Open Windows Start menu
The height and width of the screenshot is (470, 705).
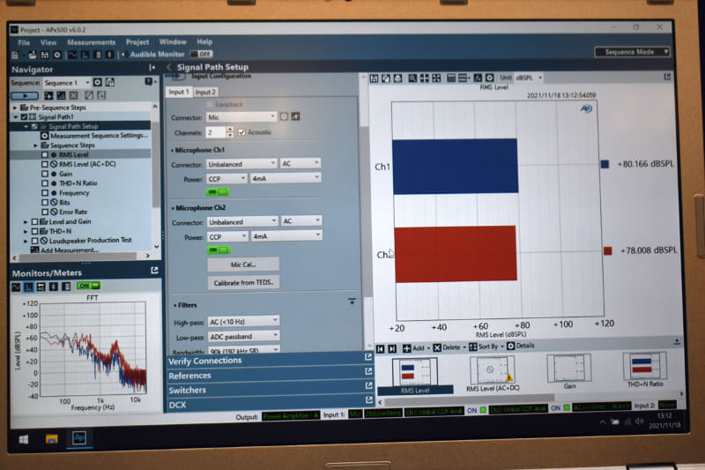[24, 439]
